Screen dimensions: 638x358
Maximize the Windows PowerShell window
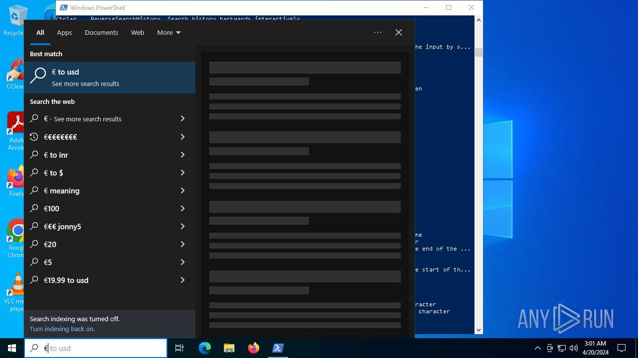(449, 7)
